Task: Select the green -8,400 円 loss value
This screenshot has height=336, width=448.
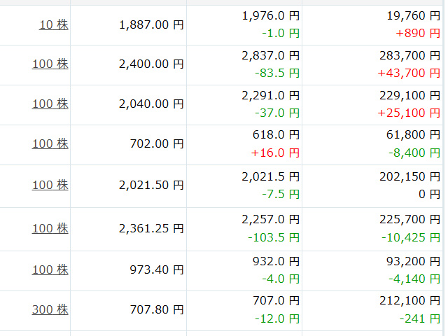Action: (414, 153)
